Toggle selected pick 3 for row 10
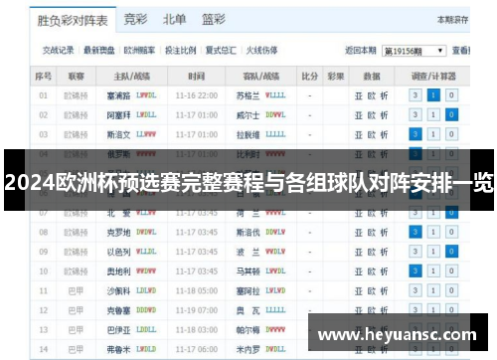Viewport: 497px width, 360px height. click(415, 271)
